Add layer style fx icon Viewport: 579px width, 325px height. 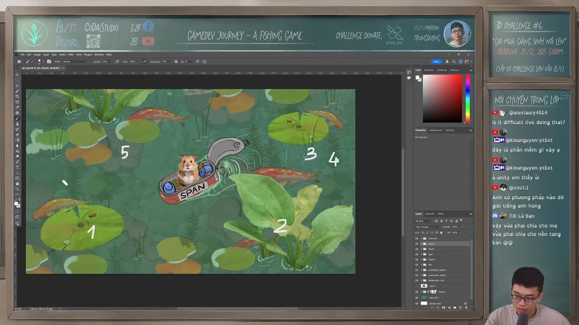(437, 307)
